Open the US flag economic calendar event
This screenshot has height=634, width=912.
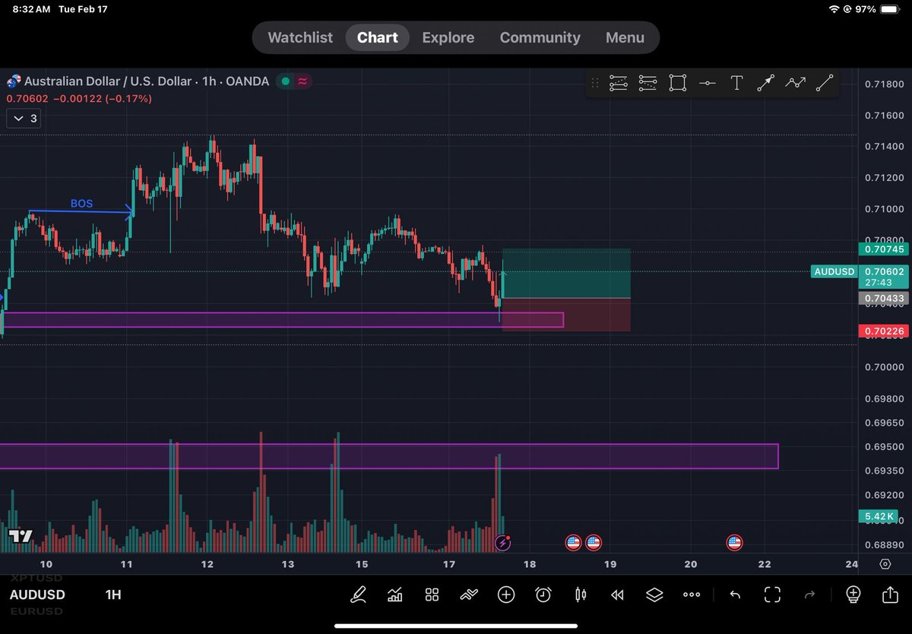click(x=574, y=542)
